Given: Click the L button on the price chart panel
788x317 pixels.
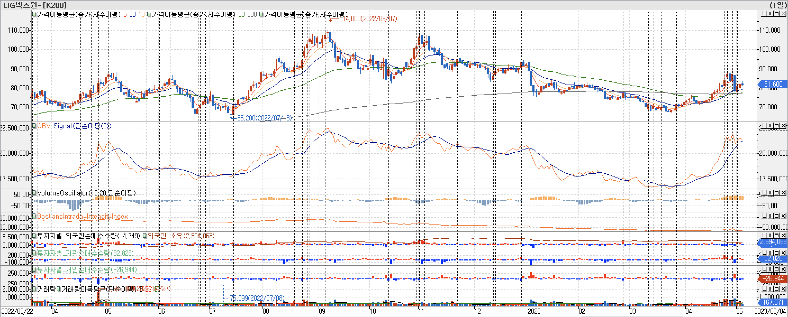Looking at the screenshot, I should (x=764, y=14).
